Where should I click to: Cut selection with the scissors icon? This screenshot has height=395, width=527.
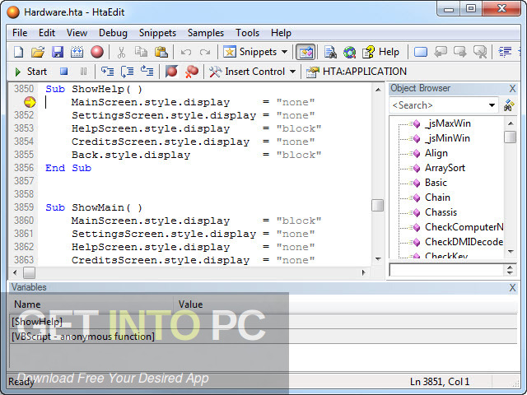click(x=121, y=52)
